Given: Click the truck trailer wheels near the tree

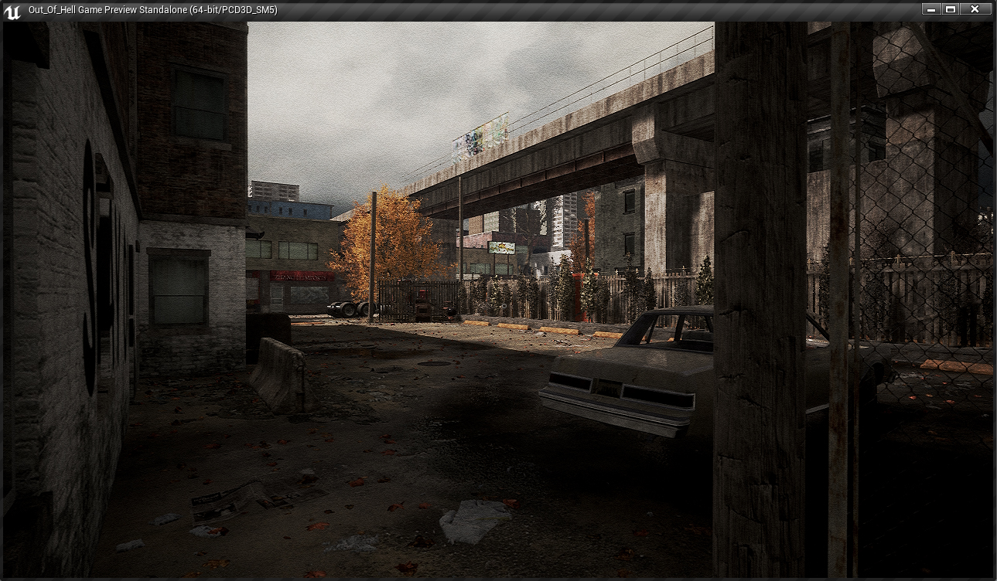Looking at the screenshot, I should (x=348, y=309).
